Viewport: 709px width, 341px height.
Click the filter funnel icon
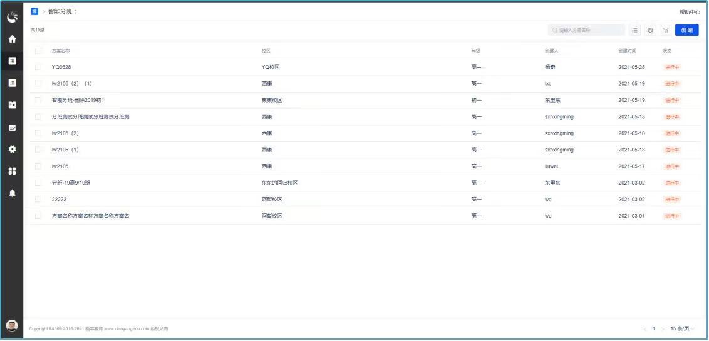(666, 30)
